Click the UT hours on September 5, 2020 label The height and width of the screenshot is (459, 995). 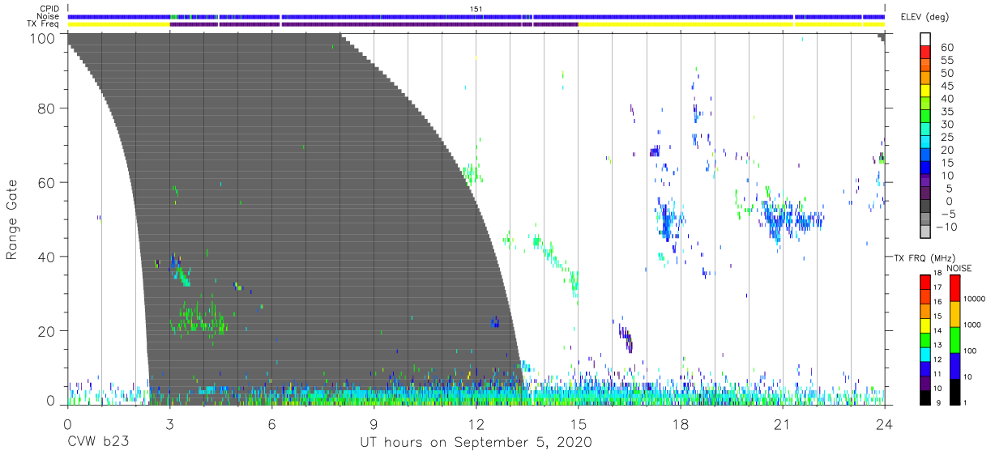pyautogui.click(x=476, y=443)
